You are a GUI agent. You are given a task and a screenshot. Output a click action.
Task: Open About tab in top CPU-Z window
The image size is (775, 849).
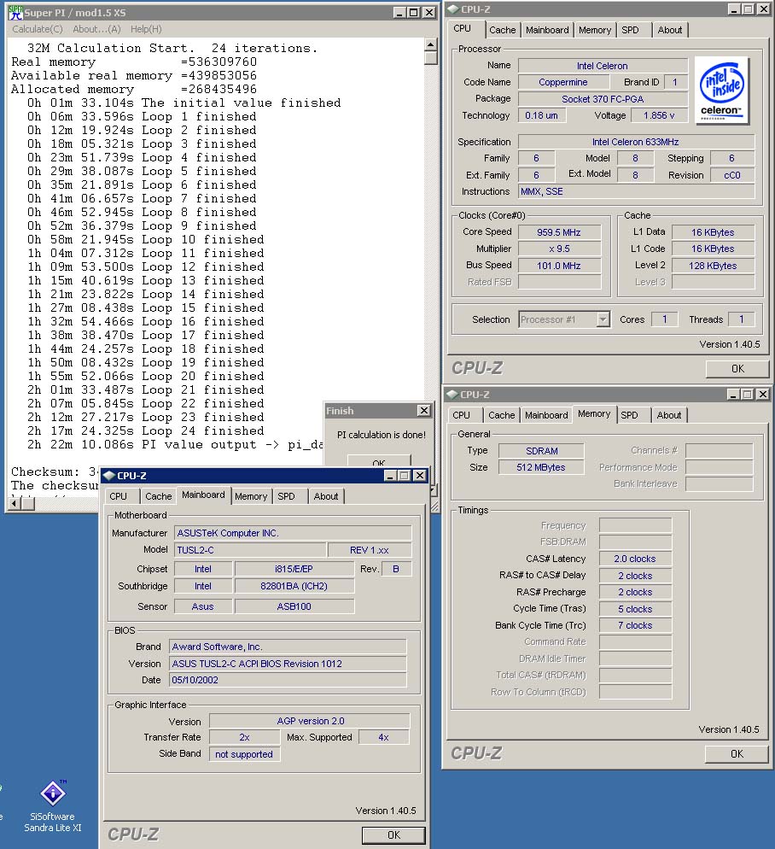pos(669,31)
